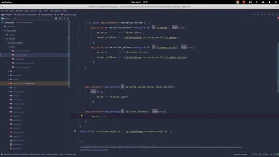Locate current file in Project panel
Screen dimensions: 279x157
point(56,18)
